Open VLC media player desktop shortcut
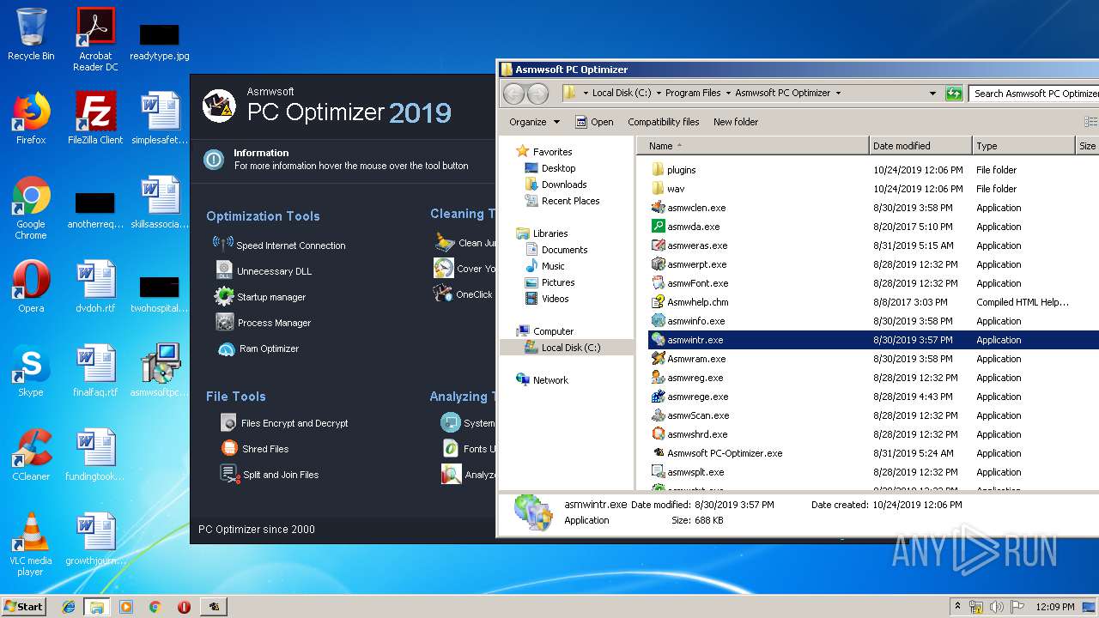Viewport: 1099px width, 618px height. tap(31, 544)
